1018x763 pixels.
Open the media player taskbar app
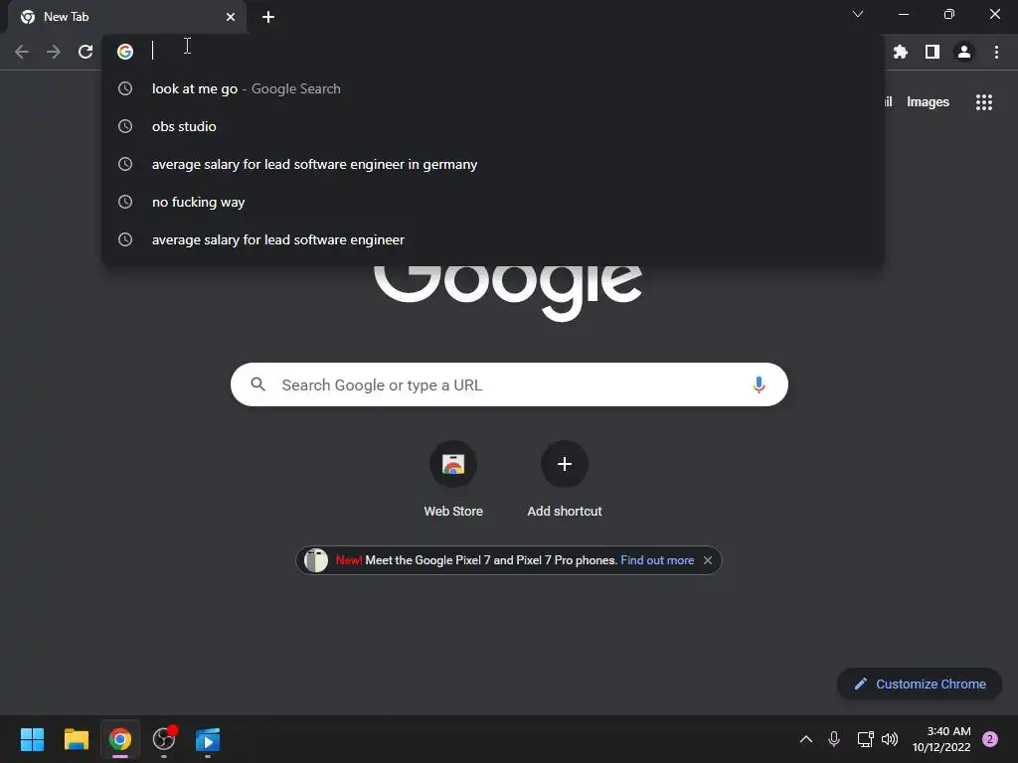208,739
